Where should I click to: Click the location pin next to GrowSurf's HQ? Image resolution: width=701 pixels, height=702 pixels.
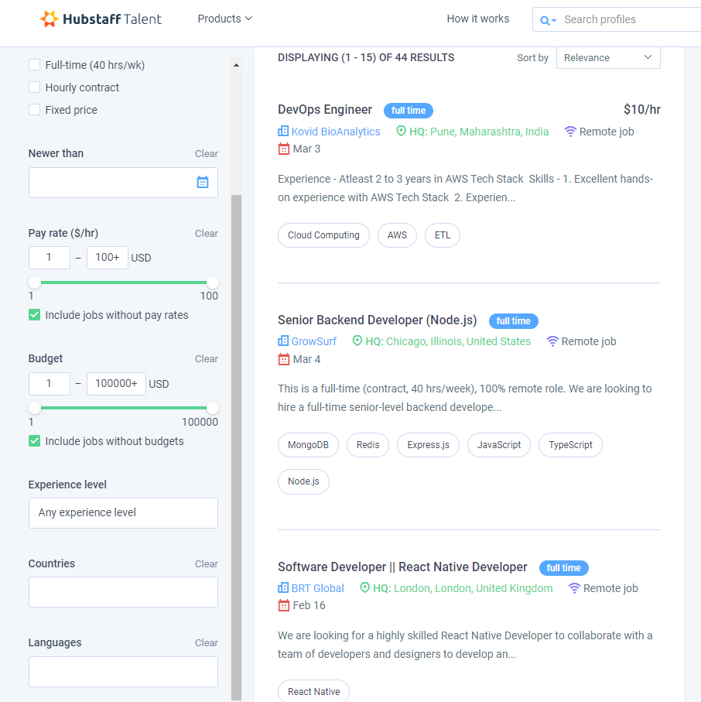point(358,341)
